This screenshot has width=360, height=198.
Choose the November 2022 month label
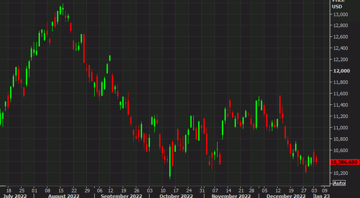[x=231, y=196]
